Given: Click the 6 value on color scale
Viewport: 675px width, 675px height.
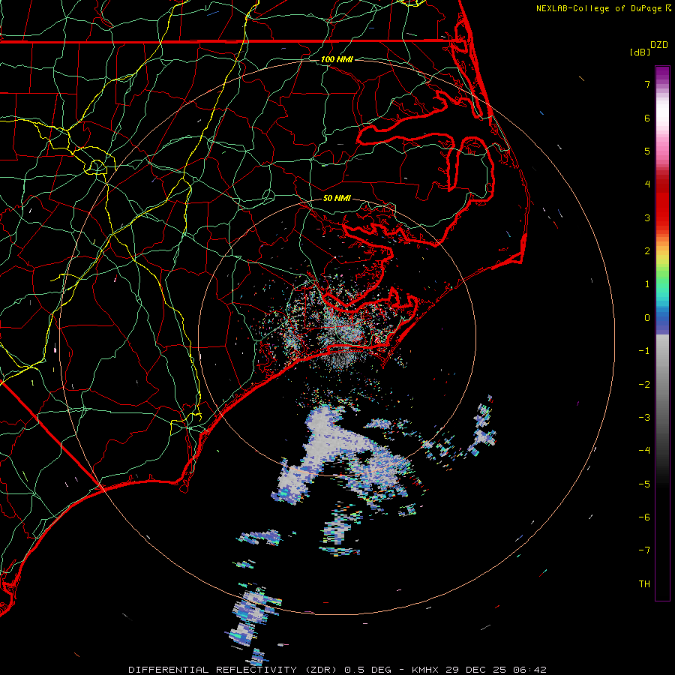Looking at the screenshot, I should pyautogui.click(x=647, y=118).
